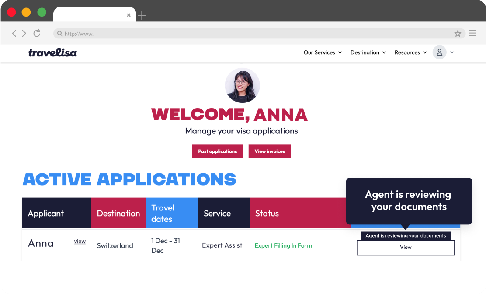Click the browser forward arrow
Viewport: 486px width, 294px height.
[24, 34]
